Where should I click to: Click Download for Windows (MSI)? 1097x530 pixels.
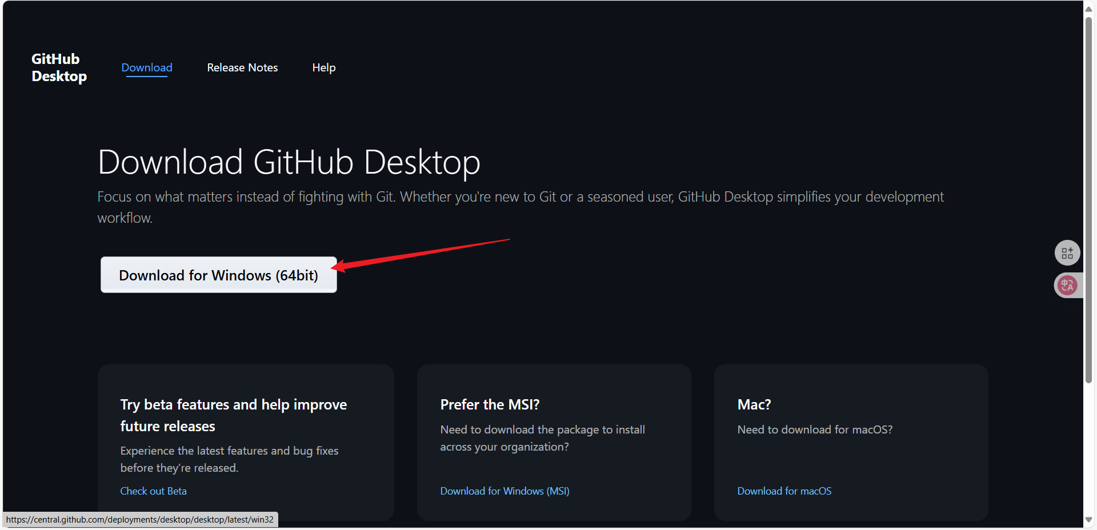(x=505, y=491)
